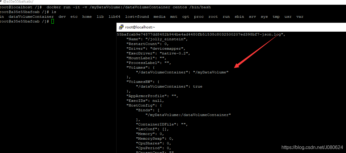Image resolution: width=346 pixels, height=153 pixels.
Task: Click the dataVolumeContainer entry in the ls output
Action: point(31,17)
